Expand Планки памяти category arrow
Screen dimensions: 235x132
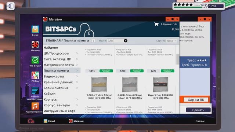(77, 70)
